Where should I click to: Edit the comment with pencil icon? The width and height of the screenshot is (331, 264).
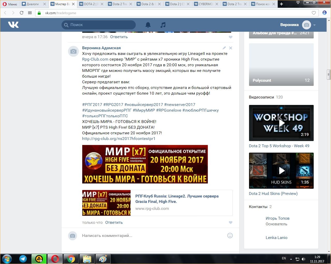pos(224,48)
